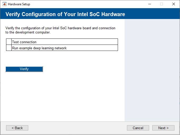Image resolution: width=180 pixels, height=135 pixels.
Task: Cancel the hardware setup
Action: point(138,128)
